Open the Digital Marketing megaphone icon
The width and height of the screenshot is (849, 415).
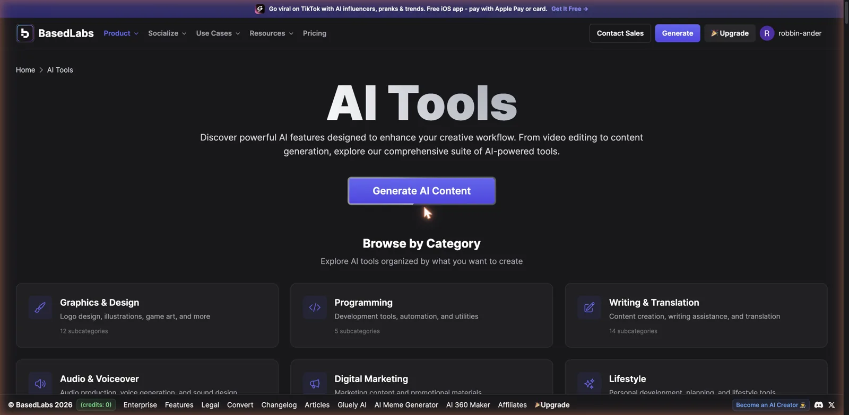point(315,384)
